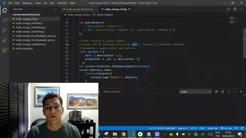Image resolution: width=246 pixels, height=138 pixels.
Task: Open the Explorer view in activity bar
Action: tap(5, 10)
